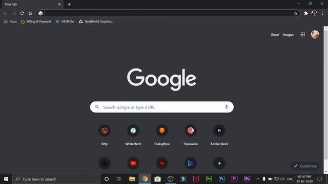Open Adobe Stock shortcut tile

[x=219, y=135]
